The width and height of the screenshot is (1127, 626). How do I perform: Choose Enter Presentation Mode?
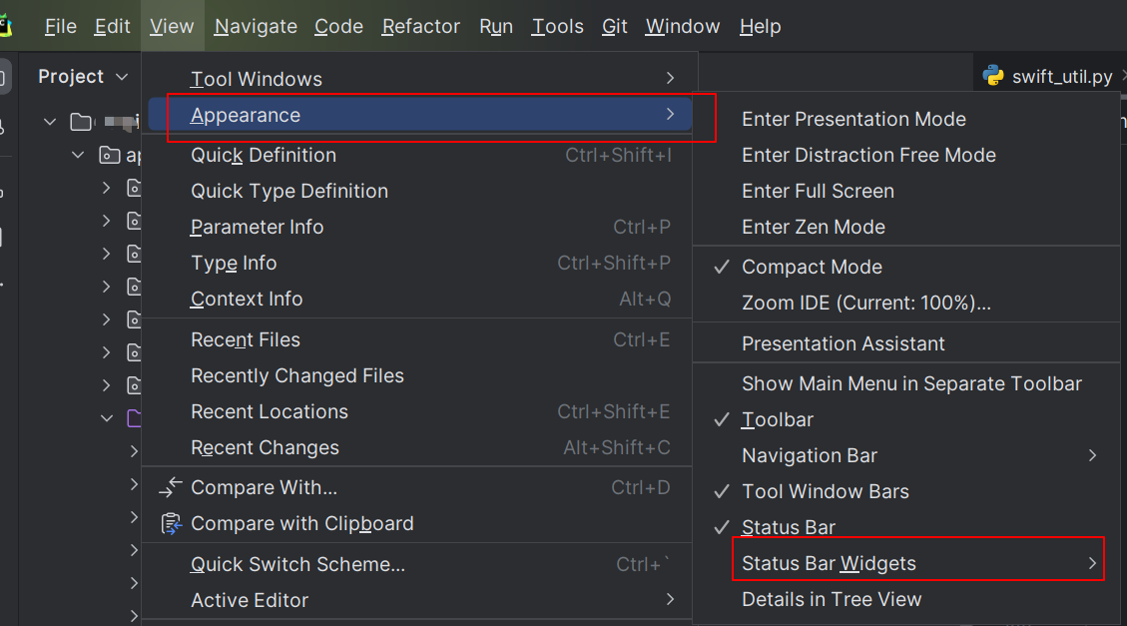point(853,119)
